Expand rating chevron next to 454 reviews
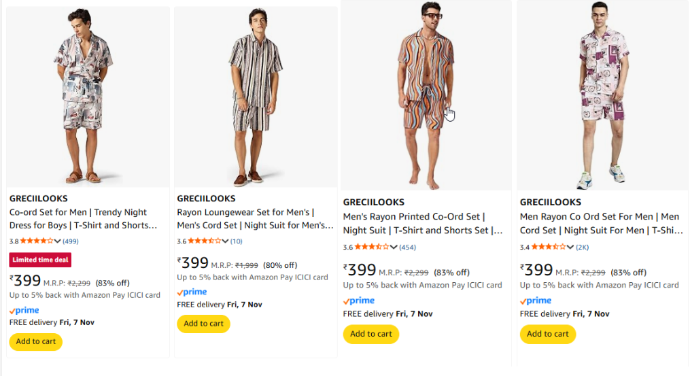Screen dimensions: 690x376 [394, 247]
